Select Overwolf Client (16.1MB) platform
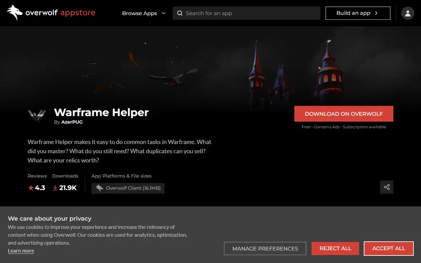This screenshot has width=421, height=263. [128, 188]
